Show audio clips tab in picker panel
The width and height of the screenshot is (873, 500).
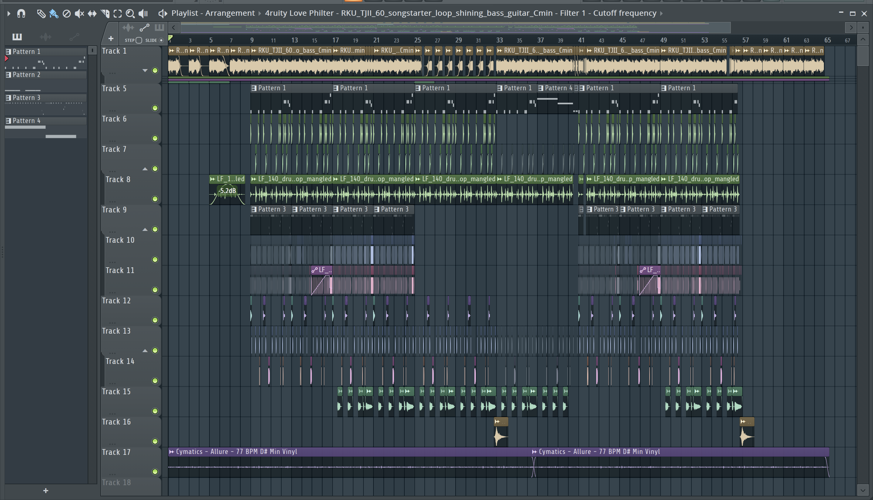coord(45,36)
